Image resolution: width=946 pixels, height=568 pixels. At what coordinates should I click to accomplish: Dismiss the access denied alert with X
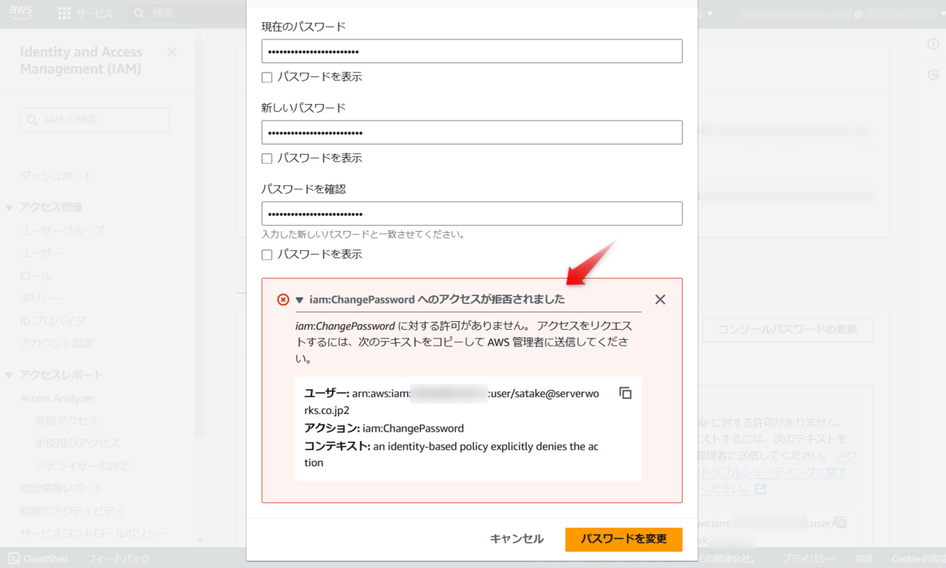[x=661, y=299]
